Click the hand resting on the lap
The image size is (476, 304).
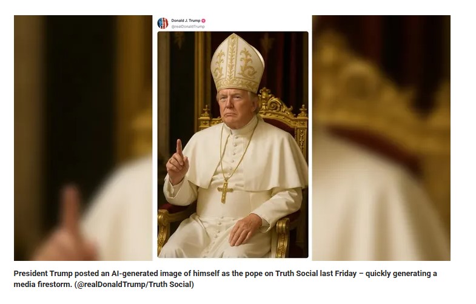pos(244,229)
